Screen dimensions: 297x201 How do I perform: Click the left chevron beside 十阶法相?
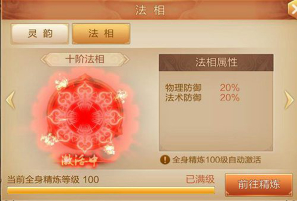coord(44,59)
